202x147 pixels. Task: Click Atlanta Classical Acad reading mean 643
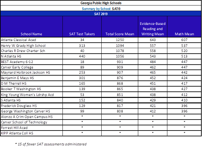153,40
